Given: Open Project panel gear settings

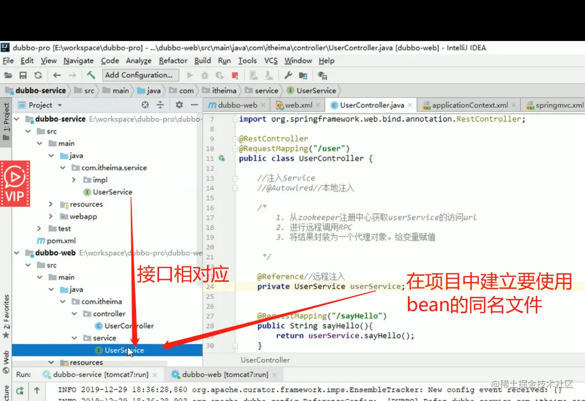Looking at the screenshot, I should (179, 105).
